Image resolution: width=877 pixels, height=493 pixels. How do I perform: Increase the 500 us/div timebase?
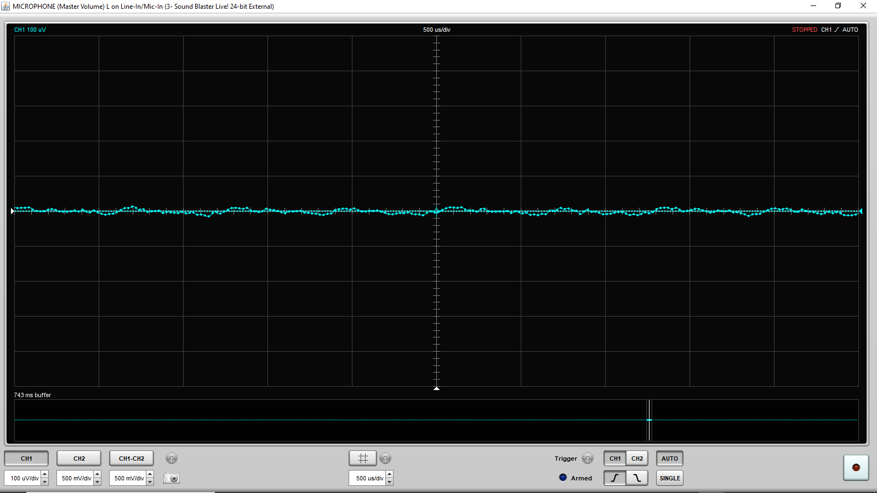[390, 474]
